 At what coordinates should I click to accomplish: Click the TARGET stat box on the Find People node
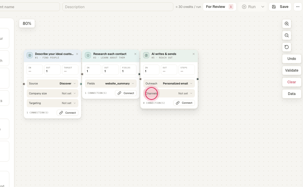pyautogui.click(x=70, y=70)
